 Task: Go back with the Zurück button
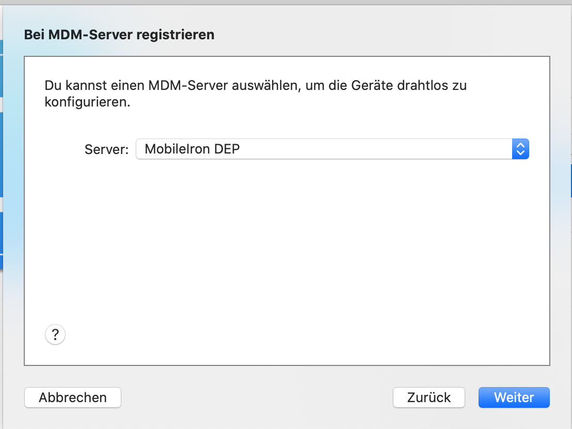pyautogui.click(x=428, y=397)
